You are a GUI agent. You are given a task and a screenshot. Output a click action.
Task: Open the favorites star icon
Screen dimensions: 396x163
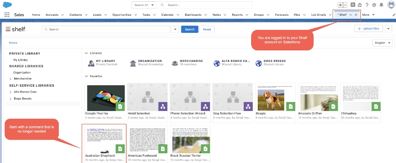click(x=340, y=5)
